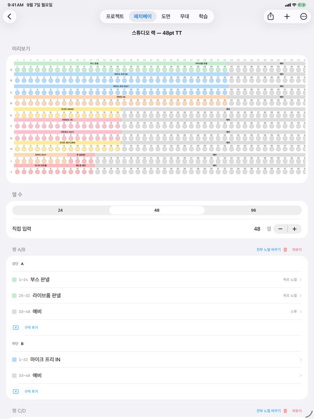Tap the plus icon in top toolbar
Viewport: 314px width, 419px height.
[x=287, y=17]
